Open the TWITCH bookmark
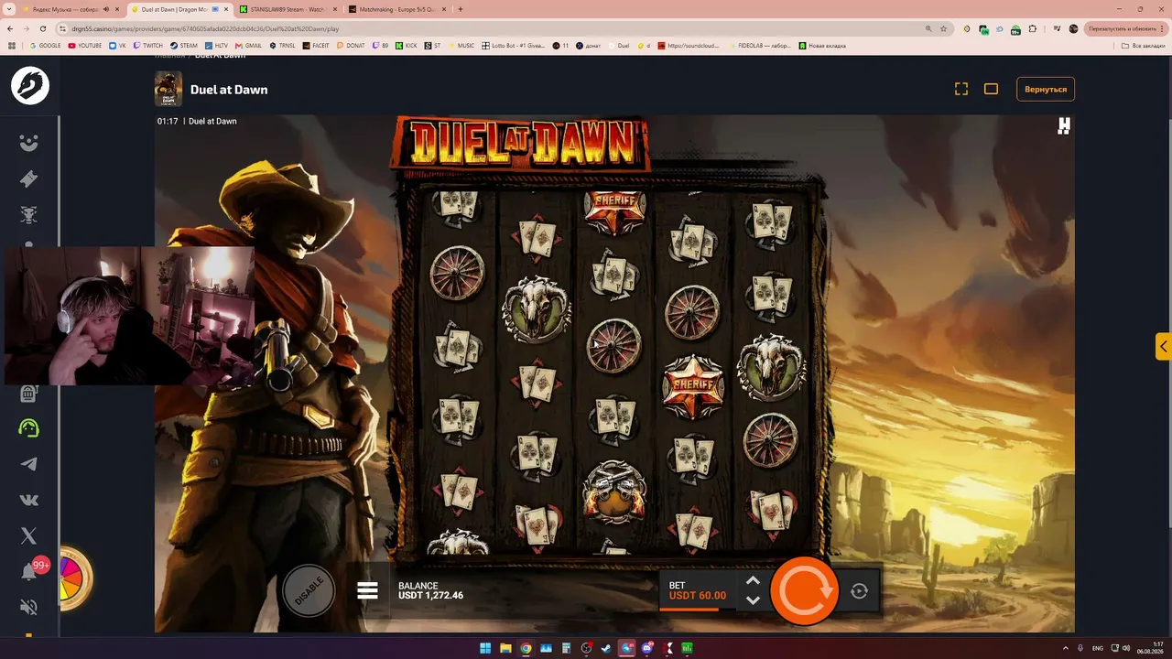Screen dimensions: 1172x659 147,46
